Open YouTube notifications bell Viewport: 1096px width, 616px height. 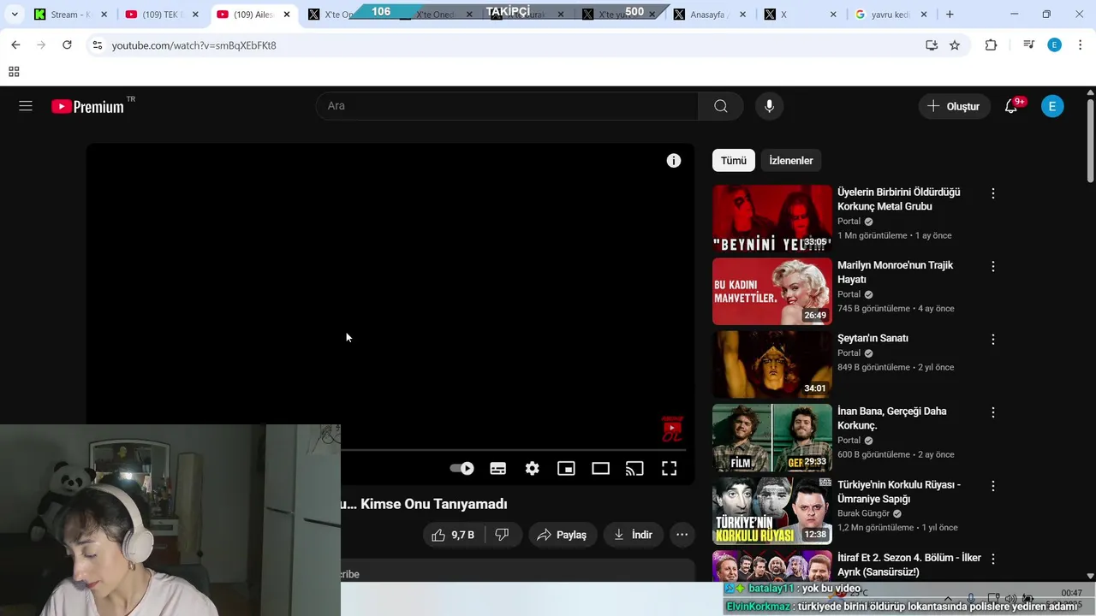tap(1011, 106)
